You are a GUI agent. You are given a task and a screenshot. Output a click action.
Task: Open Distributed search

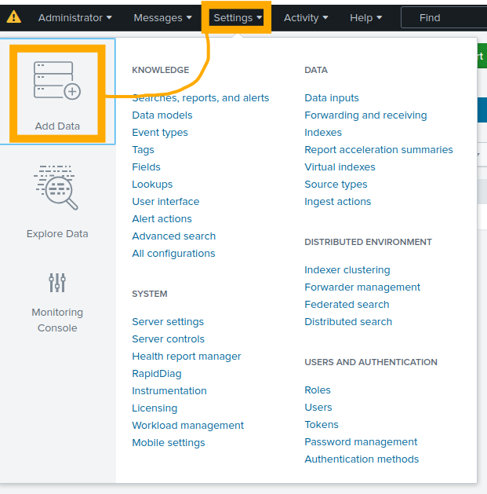tap(348, 322)
